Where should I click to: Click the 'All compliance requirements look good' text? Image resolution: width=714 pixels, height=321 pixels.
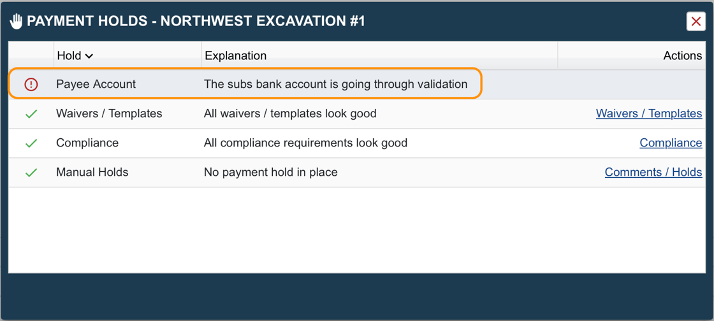coord(305,143)
